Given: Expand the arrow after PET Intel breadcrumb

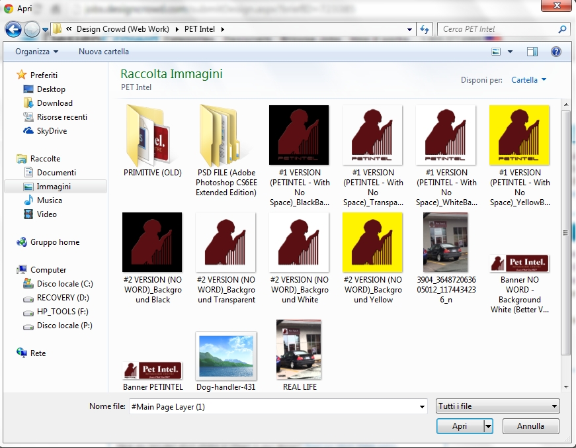Looking at the screenshot, I should point(223,29).
